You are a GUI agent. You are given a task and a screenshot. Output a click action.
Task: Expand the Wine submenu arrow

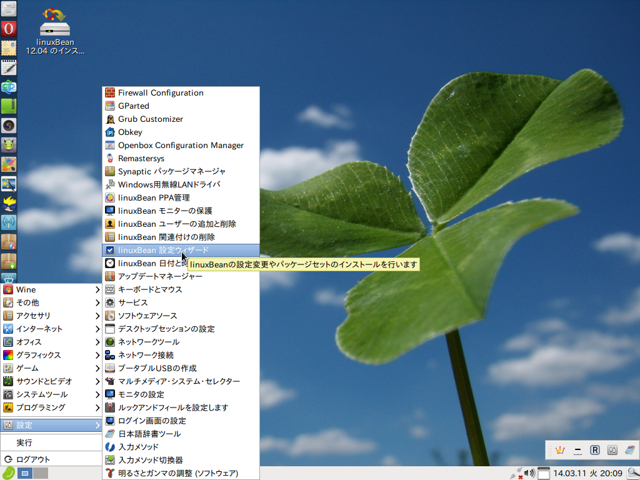pos(97,290)
